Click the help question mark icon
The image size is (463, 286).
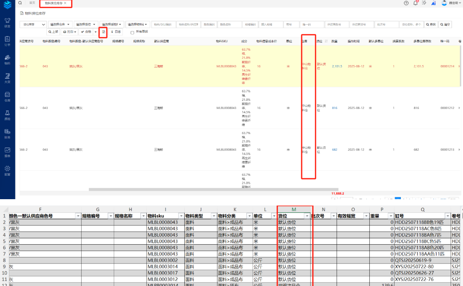pyautogui.click(x=406, y=3)
